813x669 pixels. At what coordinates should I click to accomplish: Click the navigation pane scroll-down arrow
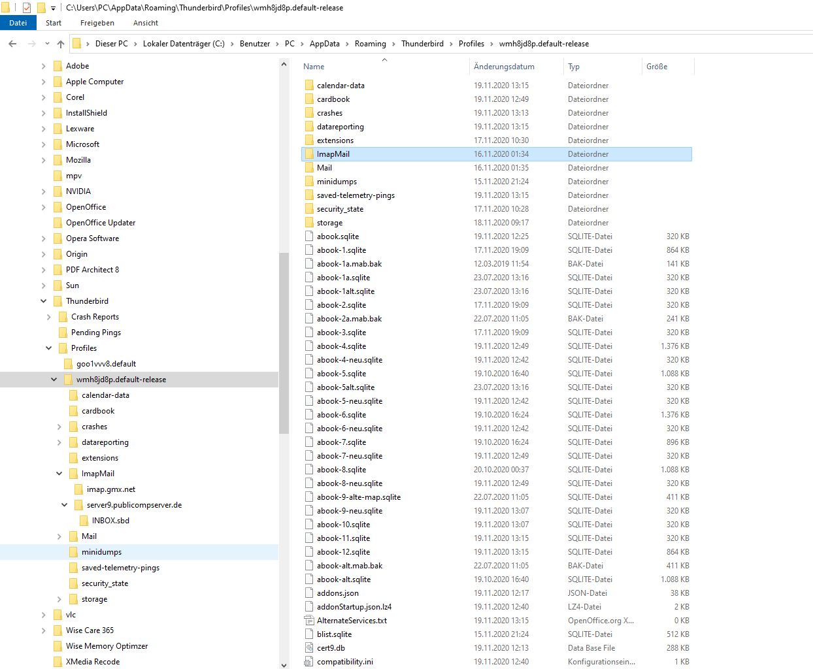[284, 664]
